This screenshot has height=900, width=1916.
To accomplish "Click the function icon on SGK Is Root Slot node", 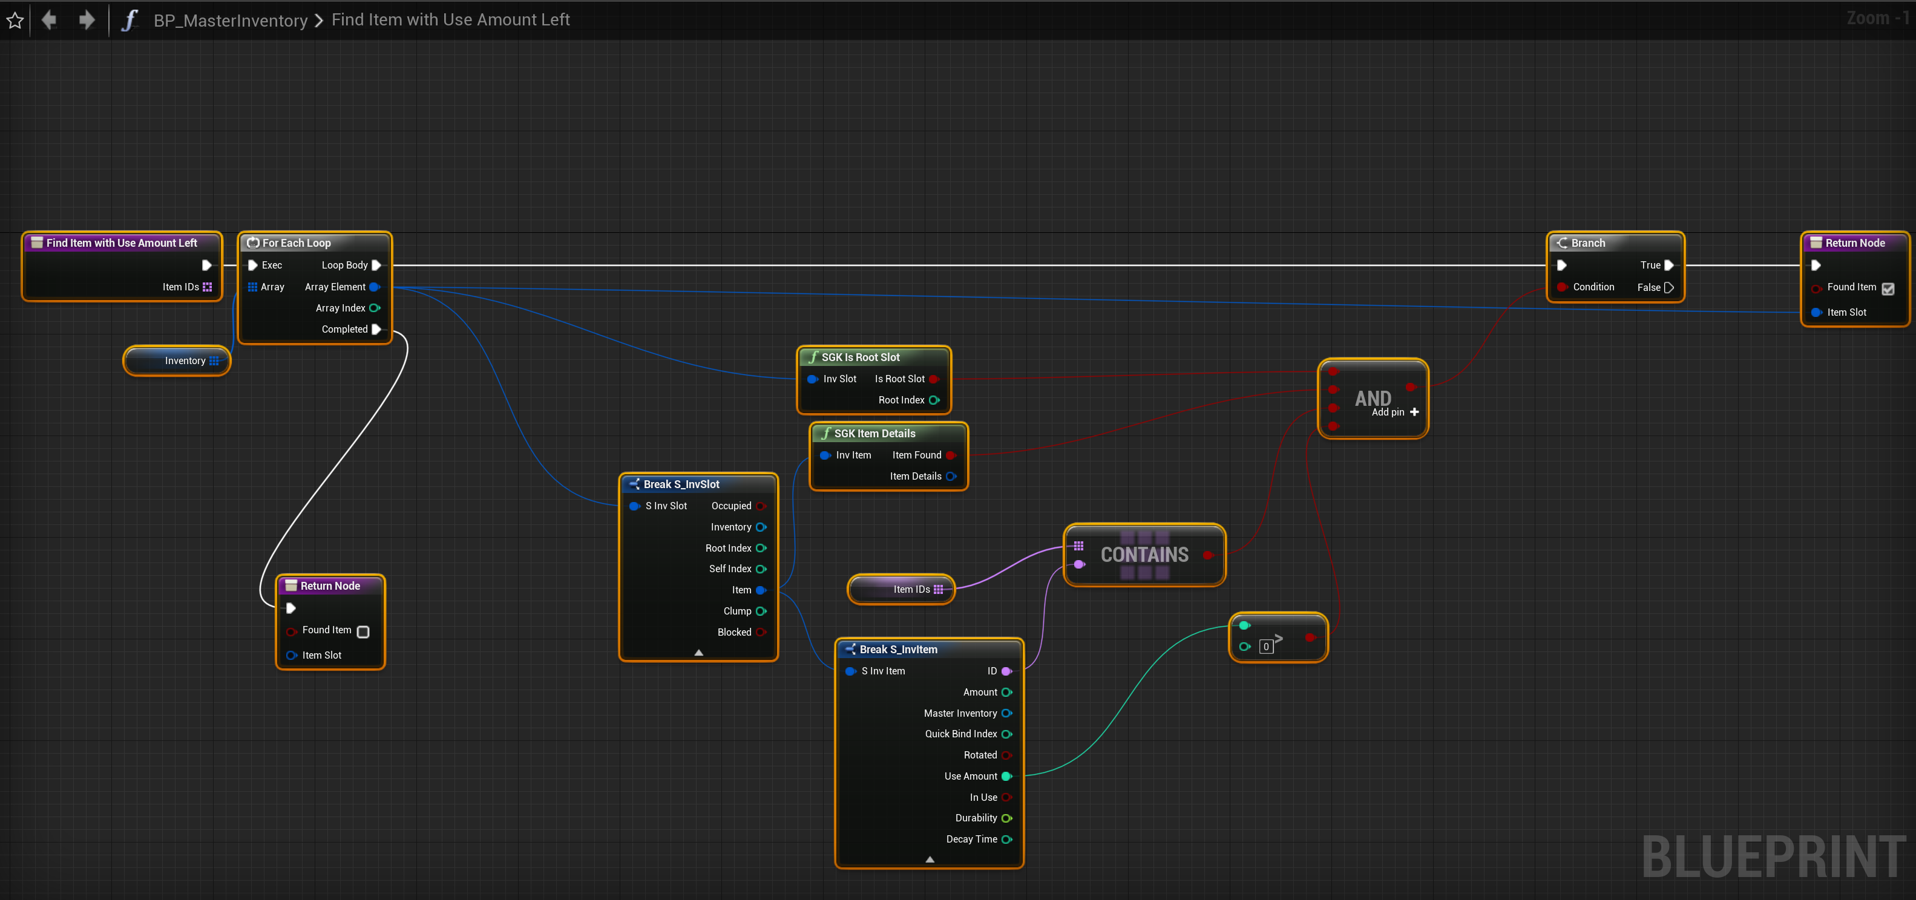I will pyautogui.click(x=813, y=357).
